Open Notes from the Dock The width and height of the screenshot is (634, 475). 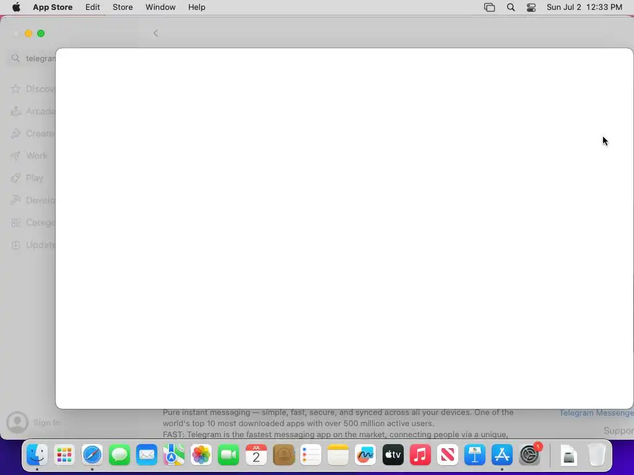[338, 455]
